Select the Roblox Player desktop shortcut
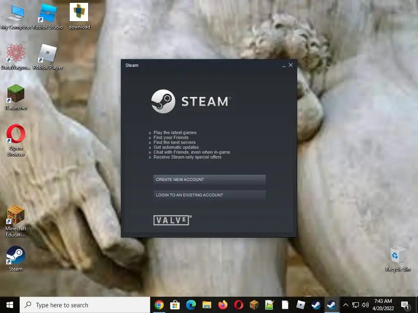 pyautogui.click(x=48, y=57)
